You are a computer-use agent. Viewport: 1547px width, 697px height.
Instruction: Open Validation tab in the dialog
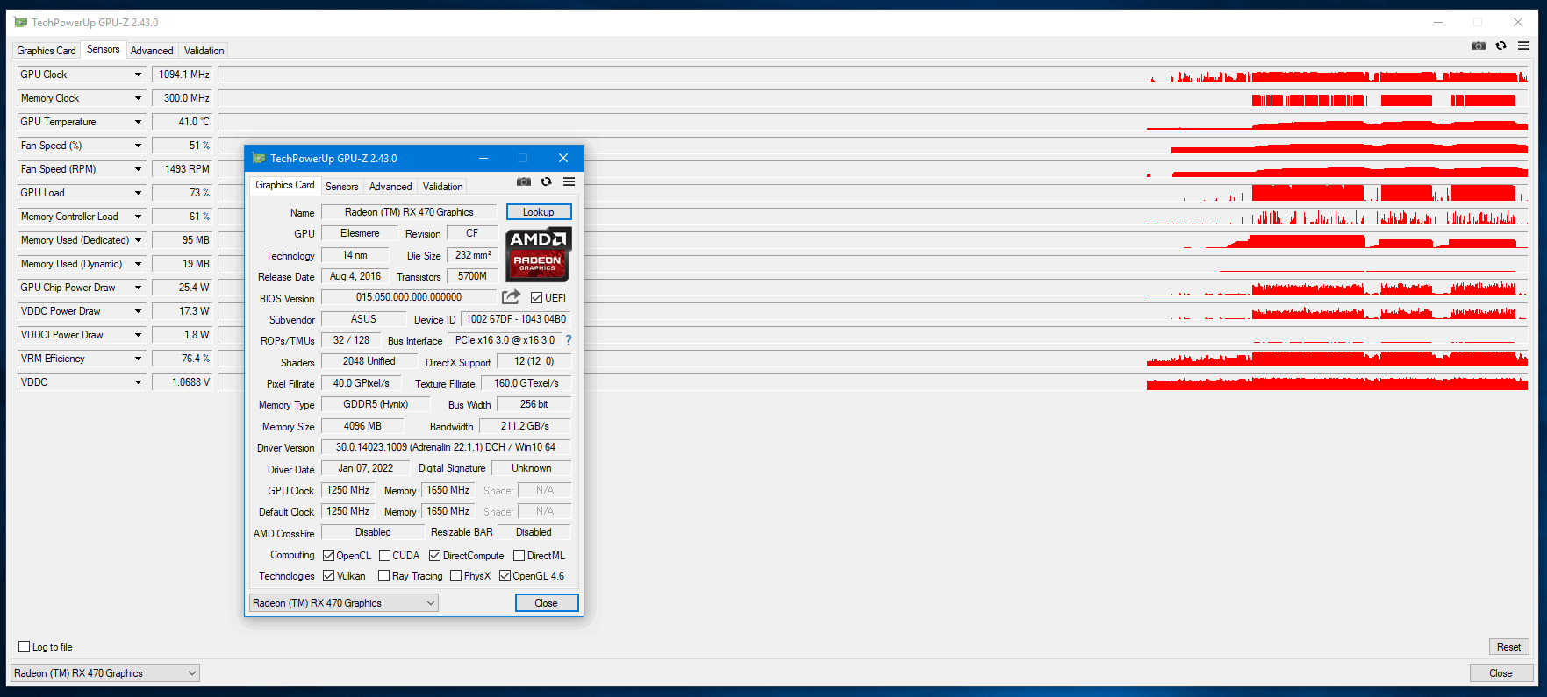[443, 187]
